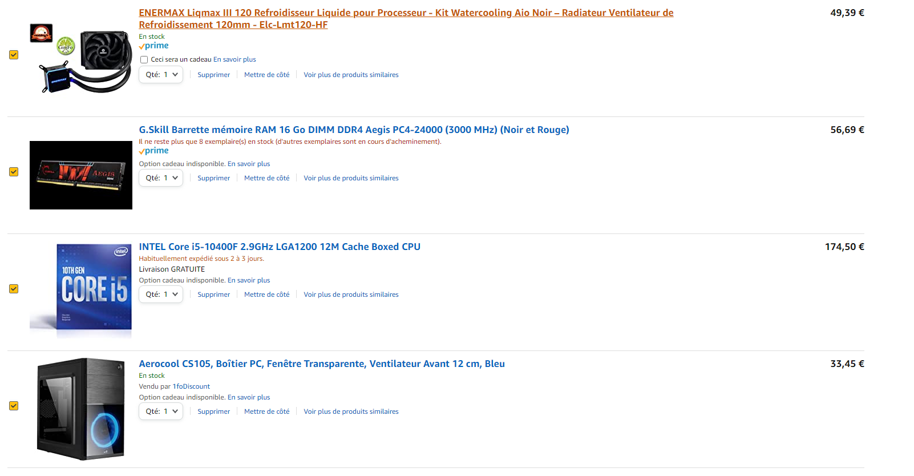Open quantity dropdown for ENERMAX cooler
The image size is (914, 476).
coord(161,75)
